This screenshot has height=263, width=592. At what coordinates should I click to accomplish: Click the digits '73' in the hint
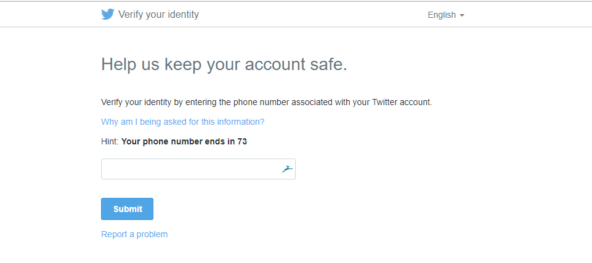[x=242, y=141]
